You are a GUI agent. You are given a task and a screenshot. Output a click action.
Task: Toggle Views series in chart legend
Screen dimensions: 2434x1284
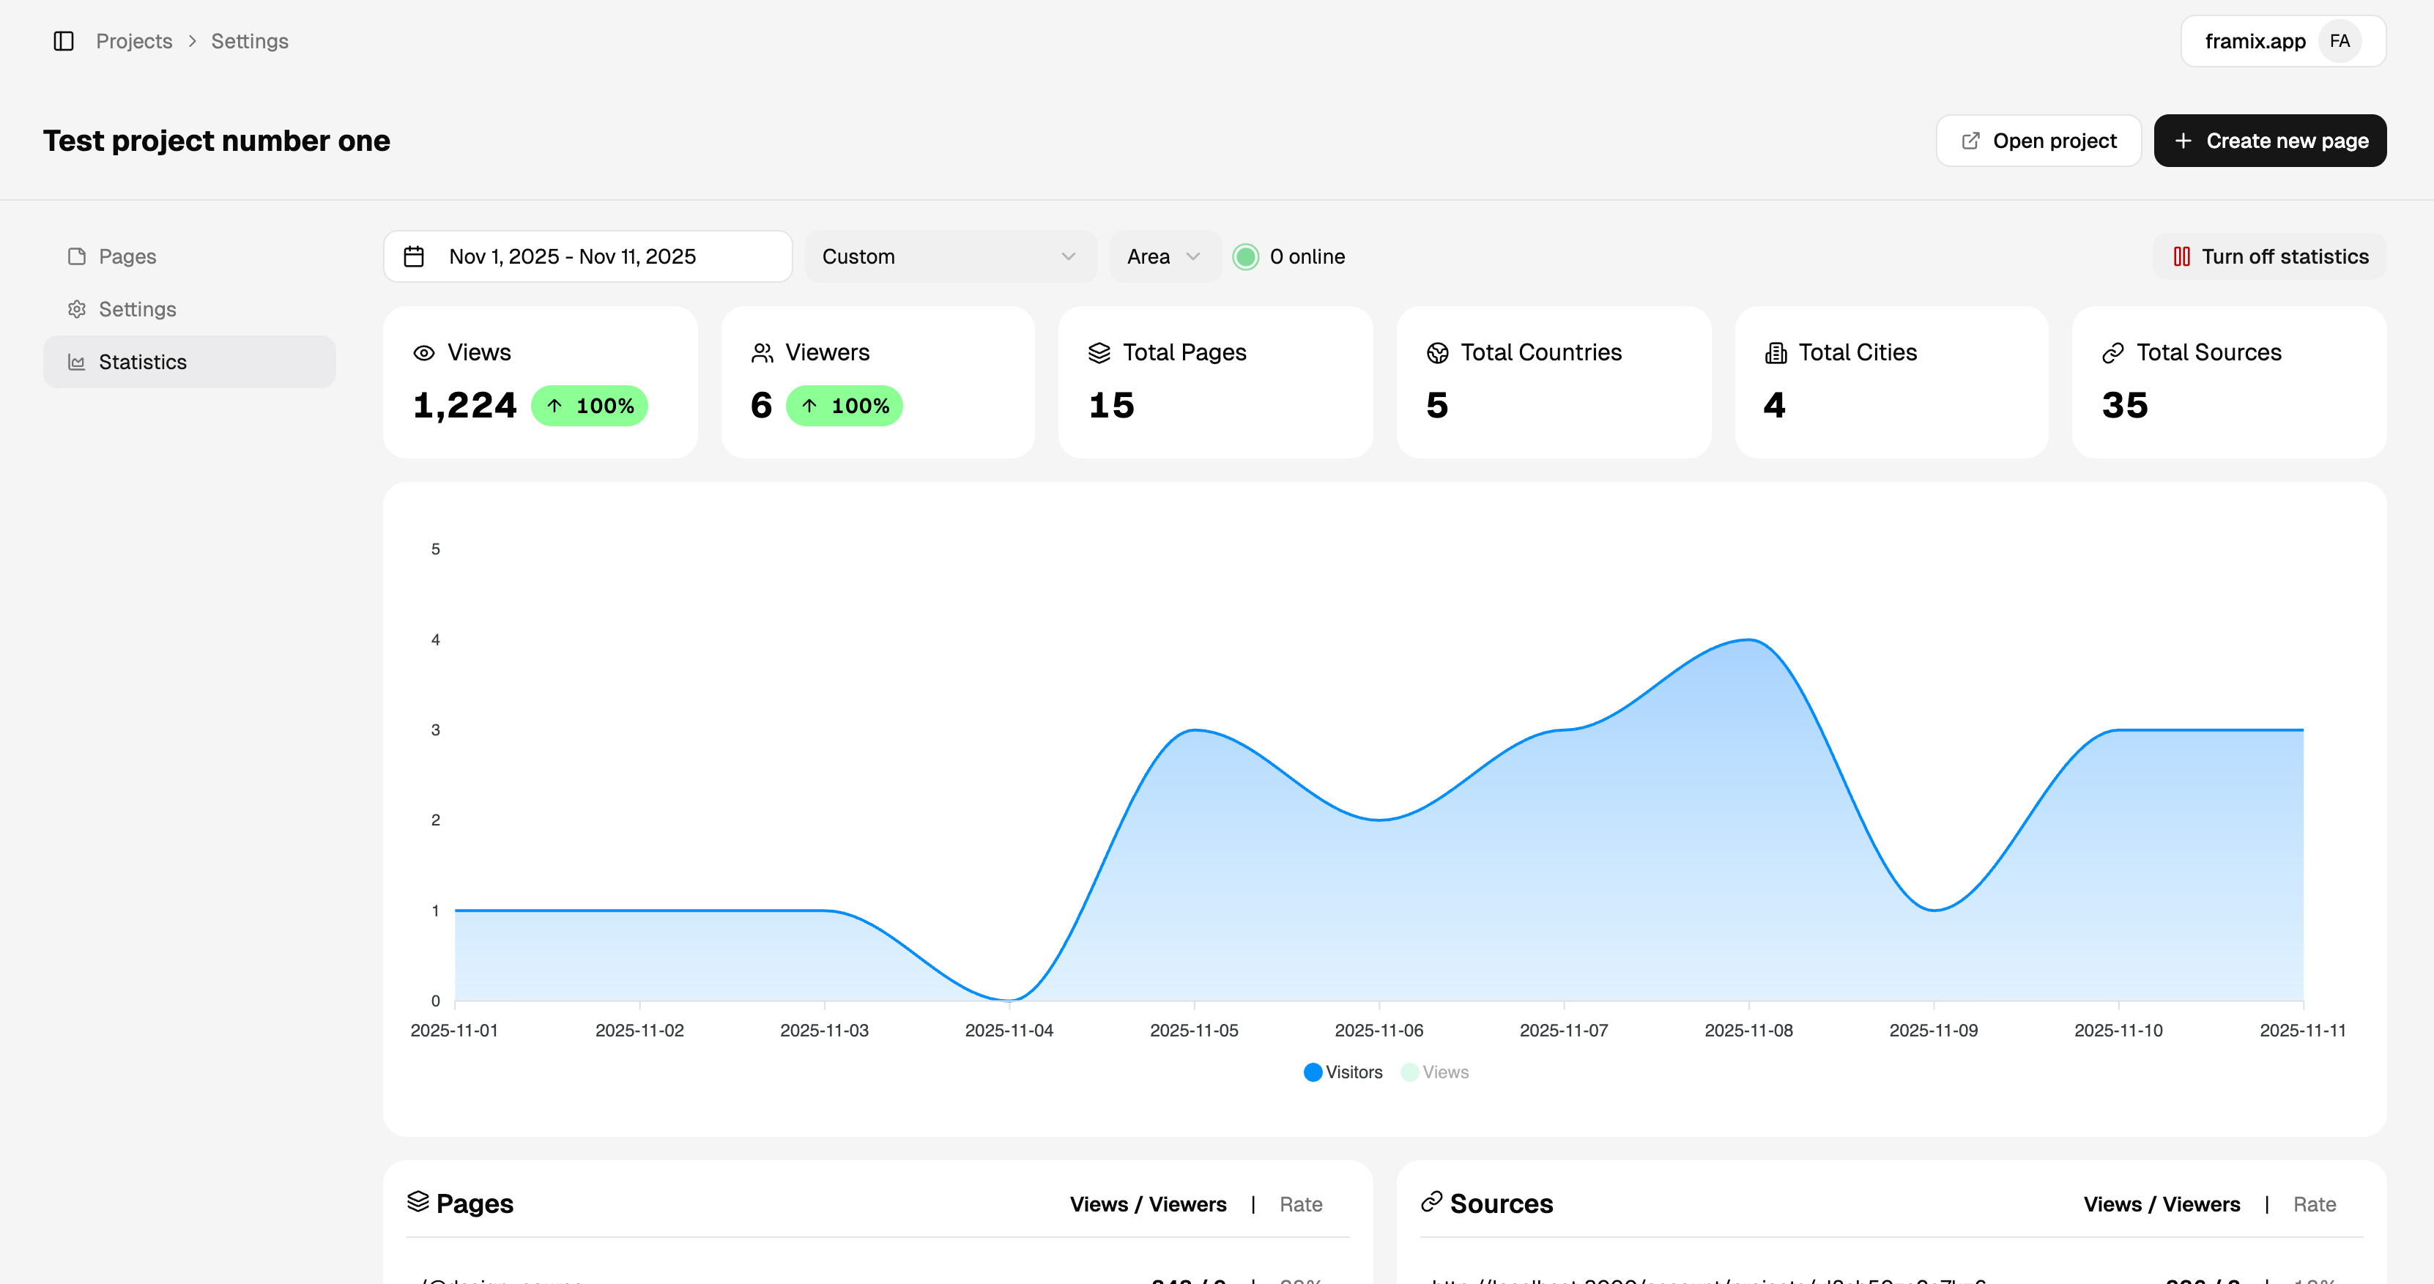click(1434, 1072)
